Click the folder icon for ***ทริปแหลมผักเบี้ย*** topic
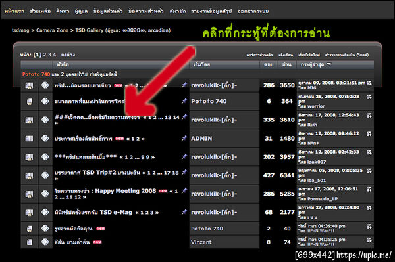 (29, 157)
